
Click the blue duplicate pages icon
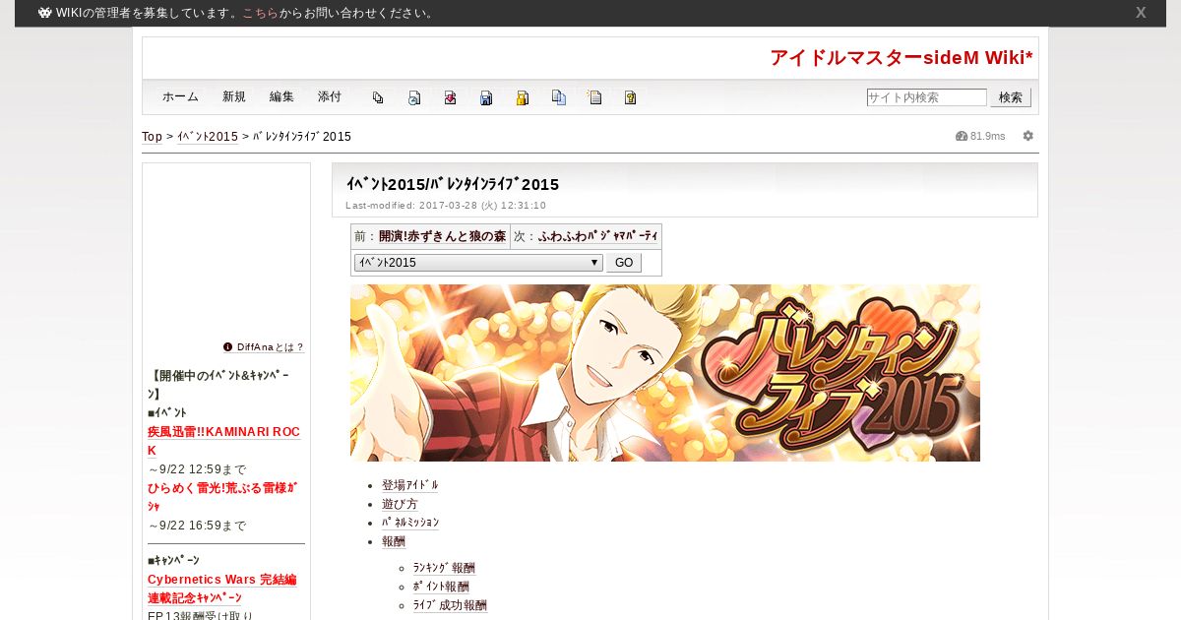click(558, 97)
